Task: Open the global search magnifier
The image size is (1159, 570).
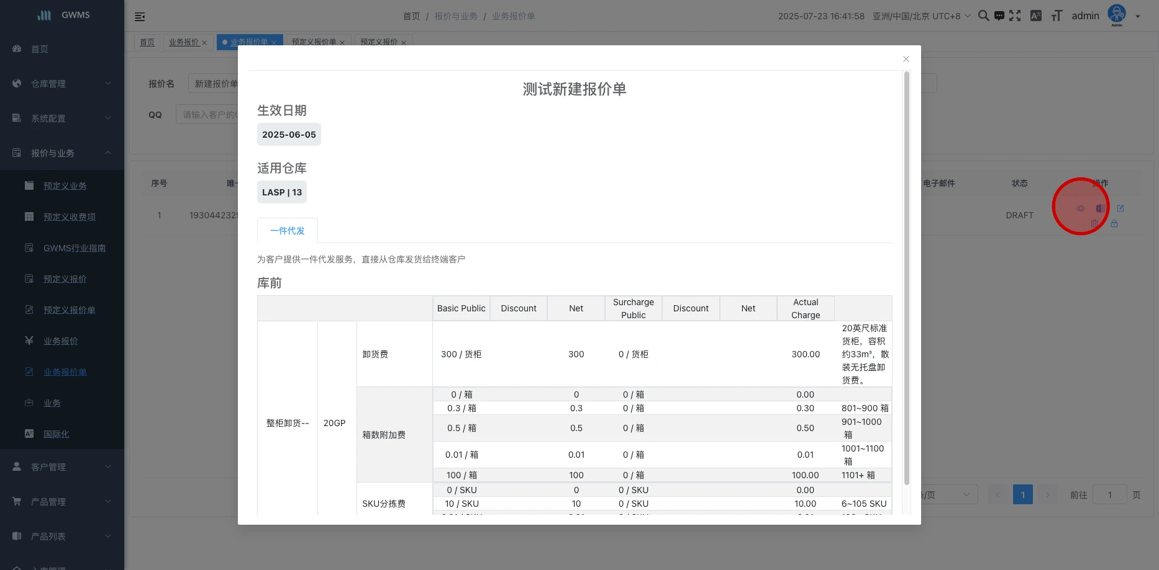Action: coord(983,16)
